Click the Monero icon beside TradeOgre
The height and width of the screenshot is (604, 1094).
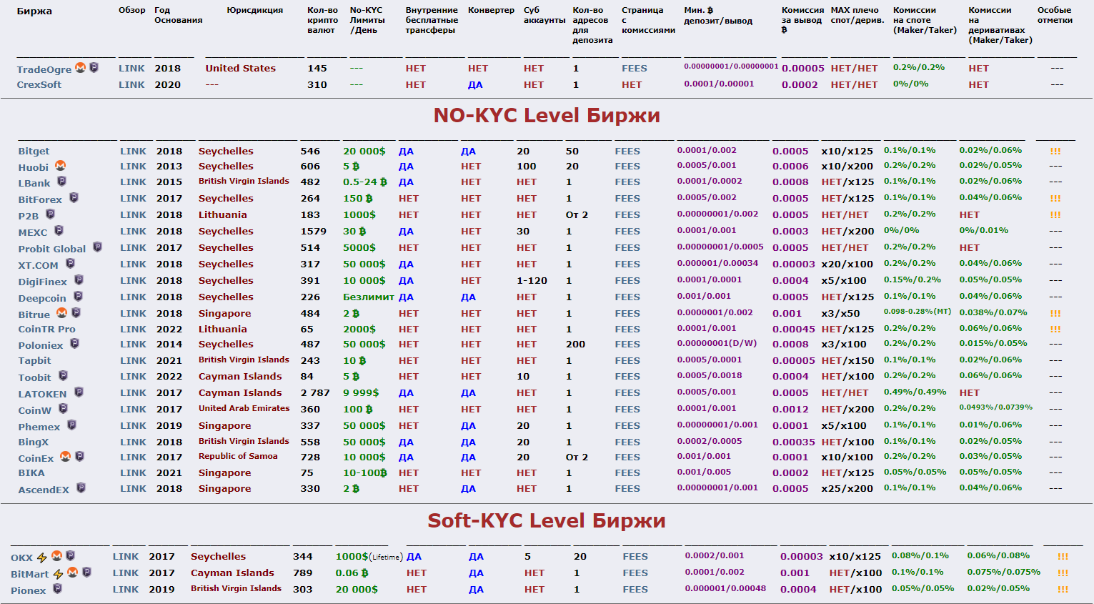[x=81, y=67]
